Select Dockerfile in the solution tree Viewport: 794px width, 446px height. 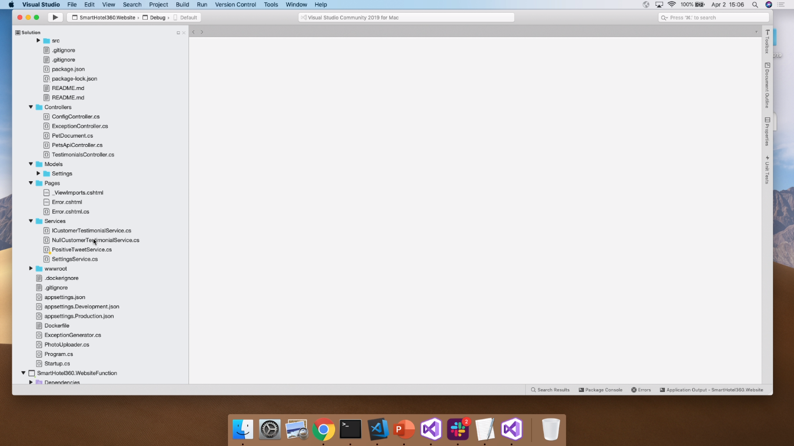click(x=56, y=326)
